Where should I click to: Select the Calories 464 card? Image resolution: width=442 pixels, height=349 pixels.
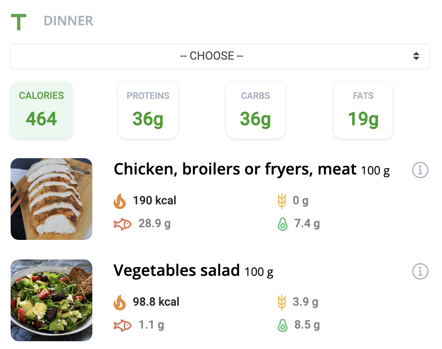pyautogui.click(x=41, y=110)
